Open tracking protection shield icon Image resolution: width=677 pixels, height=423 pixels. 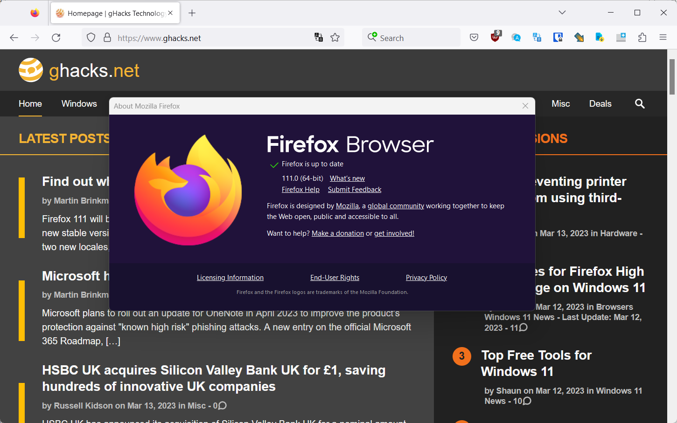(x=91, y=38)
